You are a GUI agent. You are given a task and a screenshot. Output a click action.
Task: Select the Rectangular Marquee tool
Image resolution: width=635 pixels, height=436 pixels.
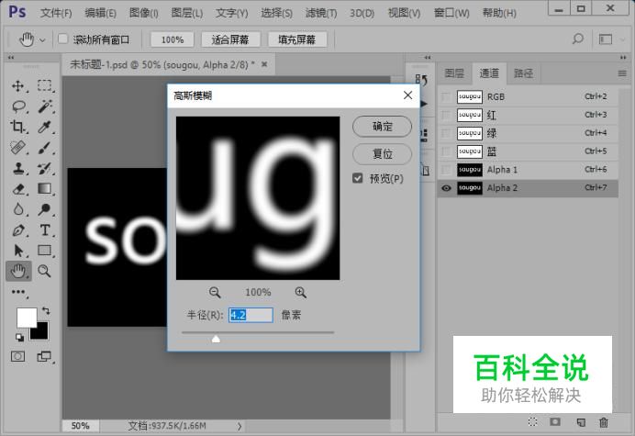45,86
